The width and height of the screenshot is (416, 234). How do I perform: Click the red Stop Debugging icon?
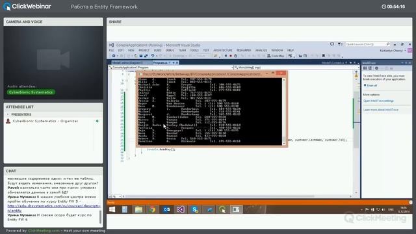pos(231,56)
